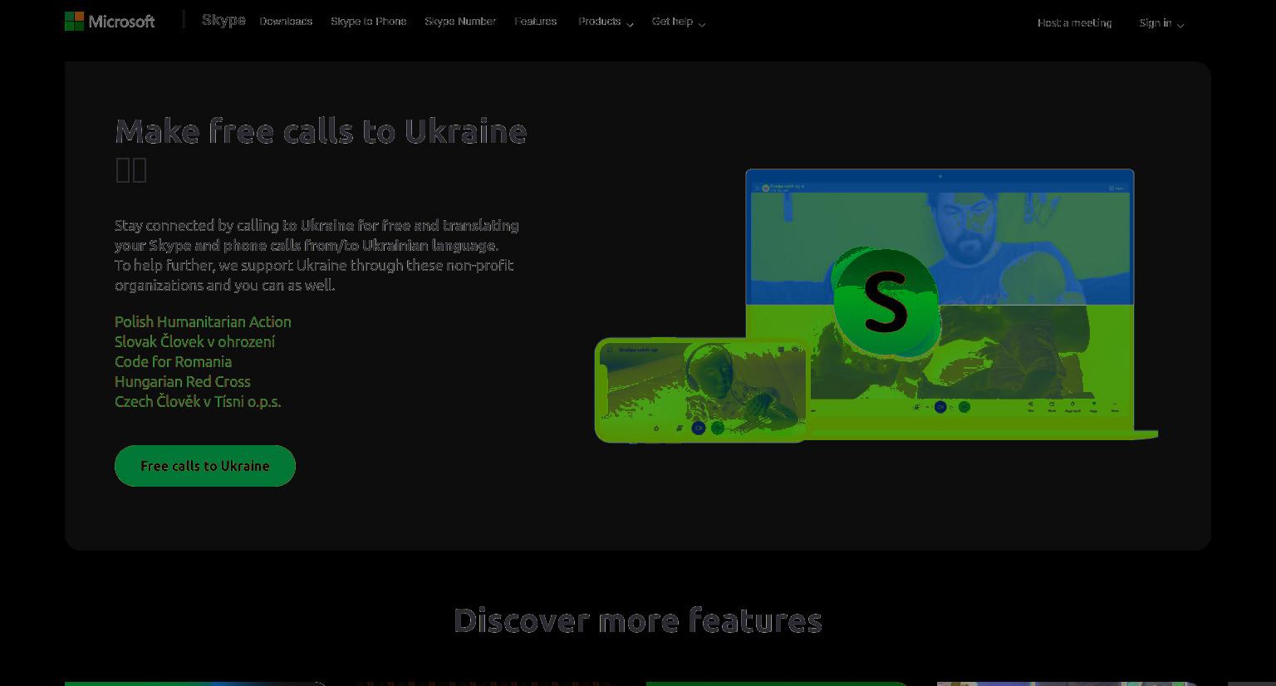This screenshot has height=686, width=1276.
Task: Click the phone video call thumbnail
Action: 701,390
